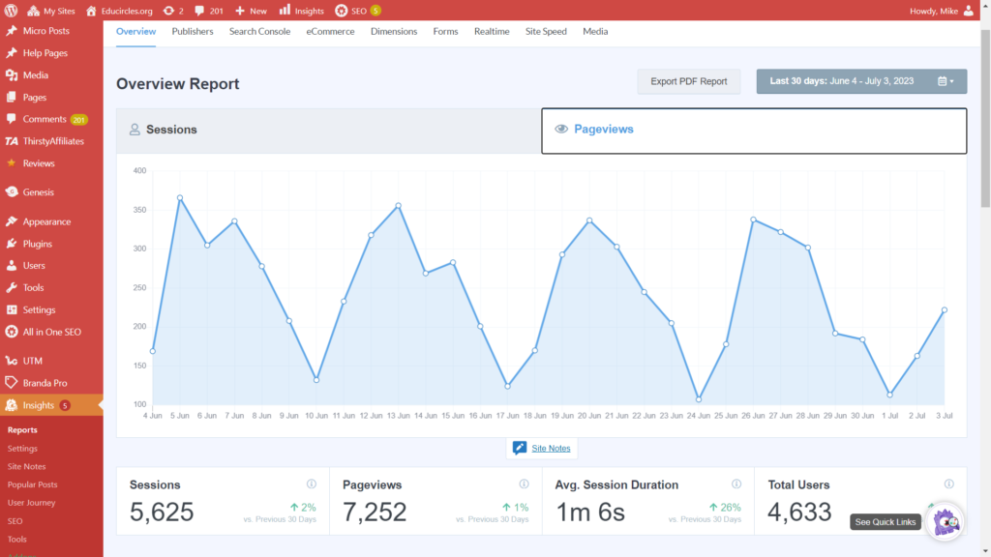The height and width of the screenshot is (557, 991).
Task: Switch chart to Sessions view
Action: click(x=328, y=130)
